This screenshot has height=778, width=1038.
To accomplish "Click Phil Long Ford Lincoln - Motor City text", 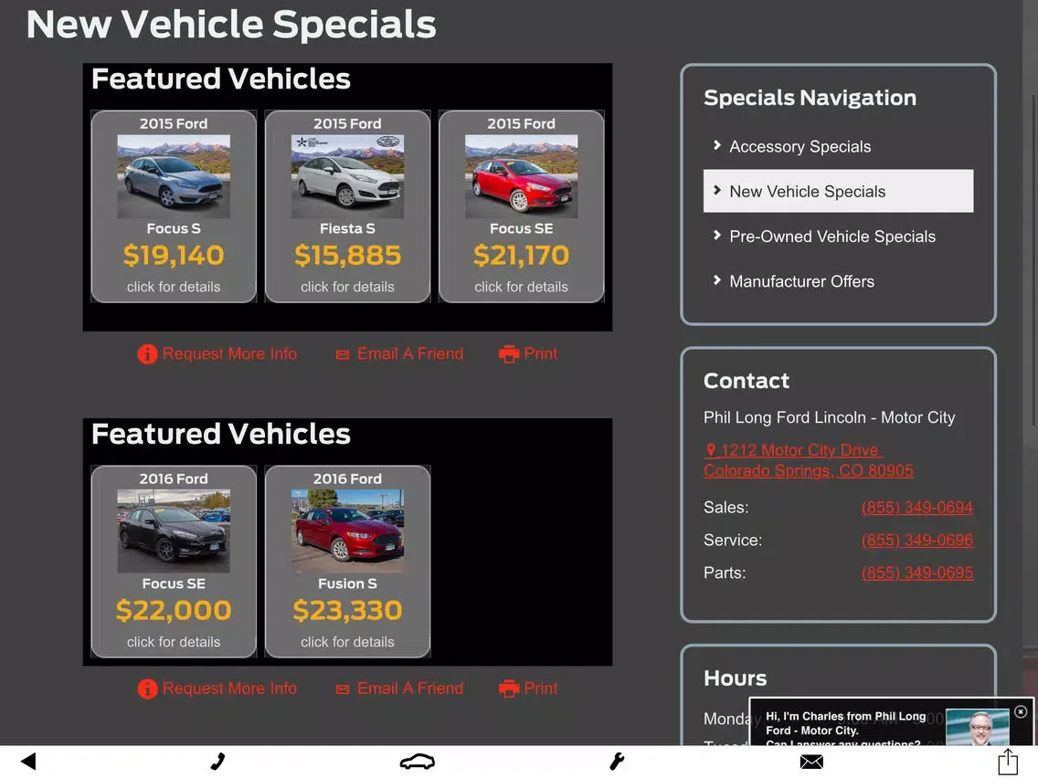I will [829, 417].
